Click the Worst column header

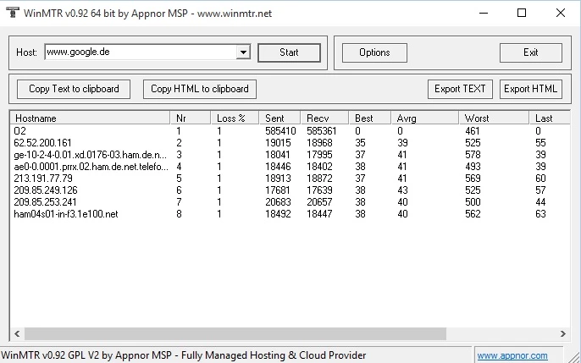point(494,118)
